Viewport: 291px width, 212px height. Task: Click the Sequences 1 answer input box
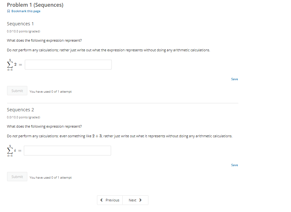click(x=68, y=64)
